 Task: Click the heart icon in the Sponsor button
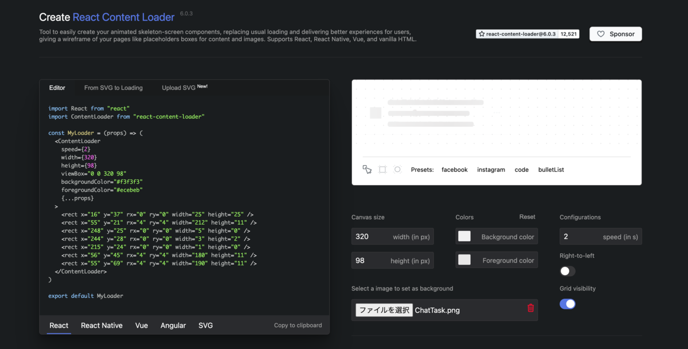click(600, 34)
